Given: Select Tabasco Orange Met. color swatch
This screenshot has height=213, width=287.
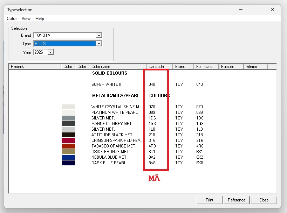Looking at the screenshot, I should 68,146.
